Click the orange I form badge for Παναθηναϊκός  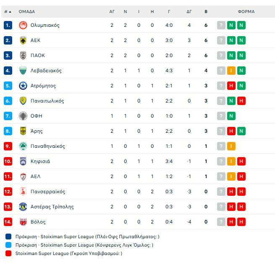point(231,146)
